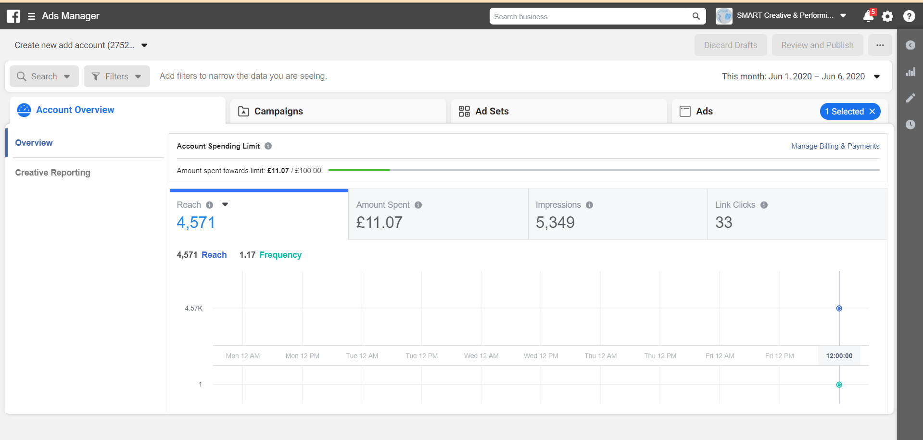The height and width of the screenshot is (440, 923).
Task: Click the blue Reach data point
Action: point(839,308)
